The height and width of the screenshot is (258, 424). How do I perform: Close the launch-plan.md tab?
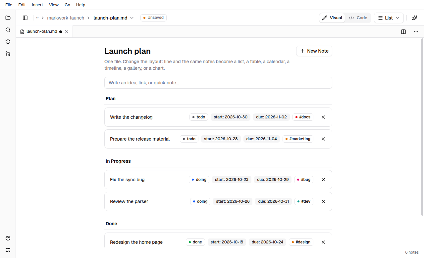coord(67,32)
